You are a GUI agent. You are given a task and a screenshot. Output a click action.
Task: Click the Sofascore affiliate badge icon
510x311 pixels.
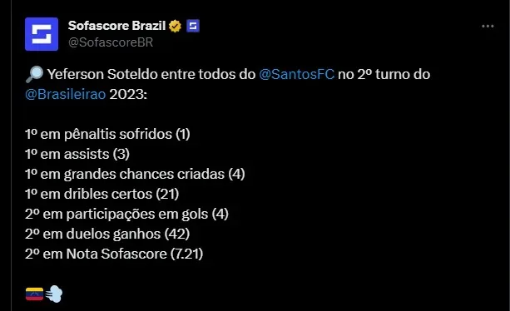click(193, 26)
